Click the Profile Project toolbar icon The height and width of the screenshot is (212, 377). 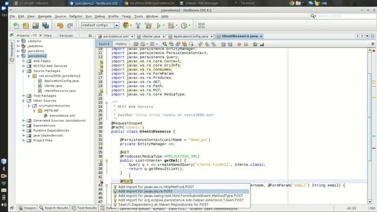pyautogui.click(x=184, y=25)
